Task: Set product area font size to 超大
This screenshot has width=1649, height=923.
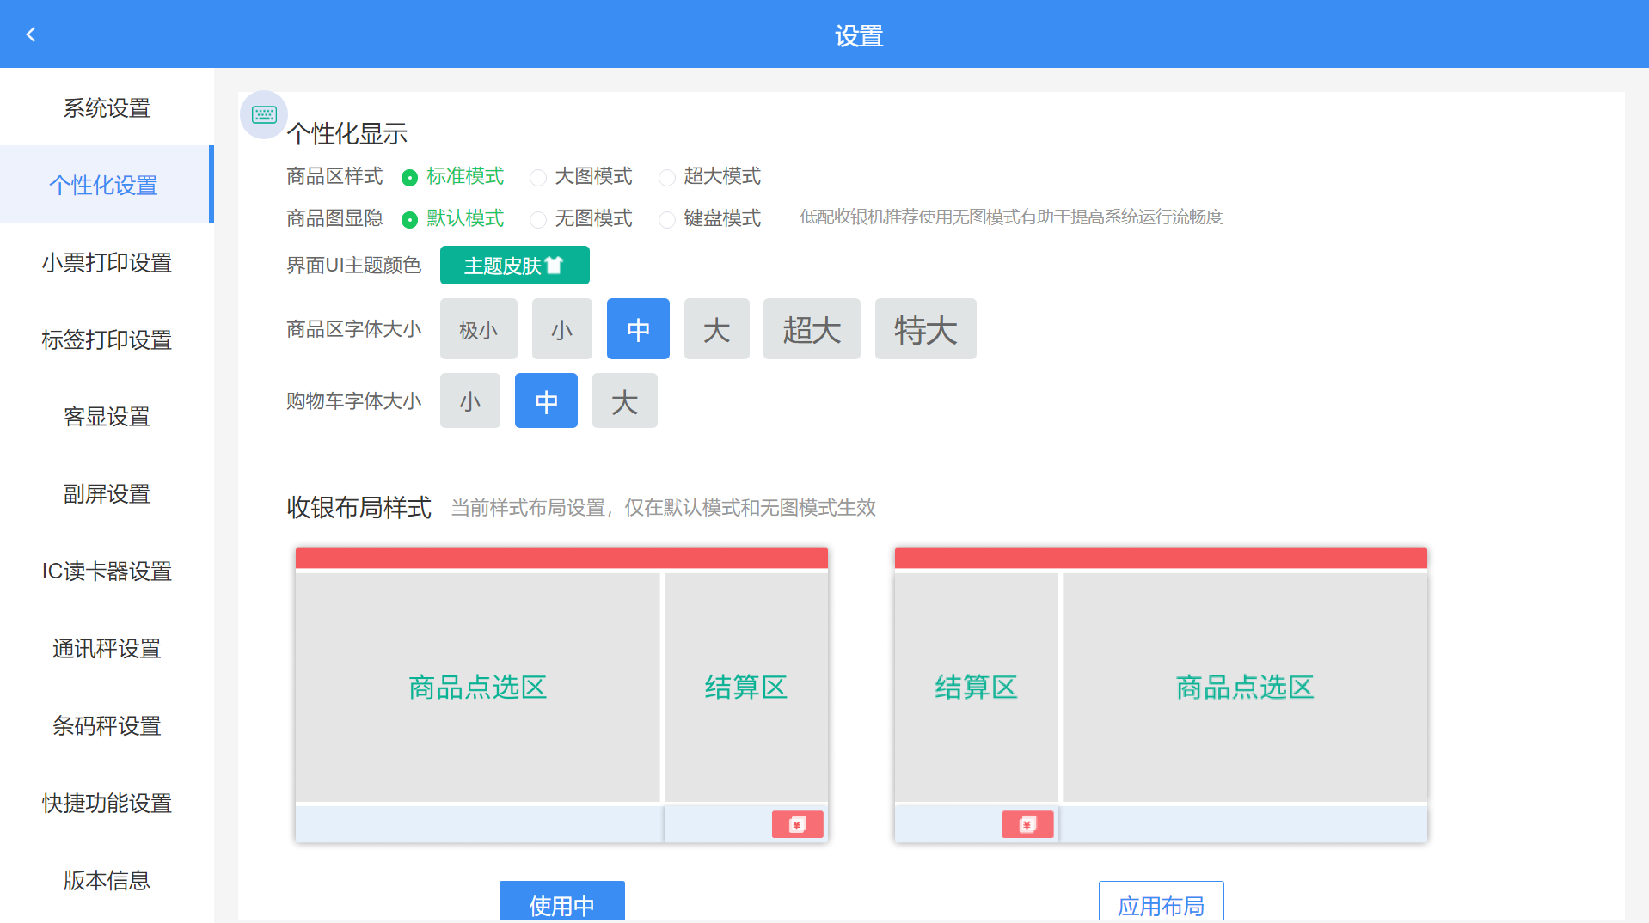Action: point(811,329)
